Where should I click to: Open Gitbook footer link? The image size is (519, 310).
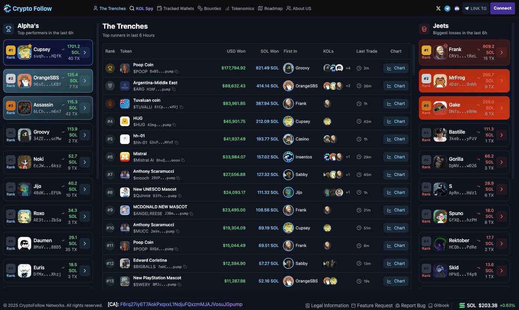[439, 305]
